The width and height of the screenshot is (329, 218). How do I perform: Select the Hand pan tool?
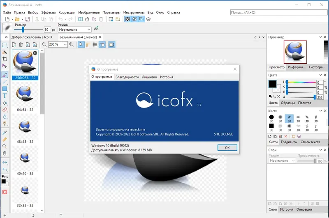[5, 153]
